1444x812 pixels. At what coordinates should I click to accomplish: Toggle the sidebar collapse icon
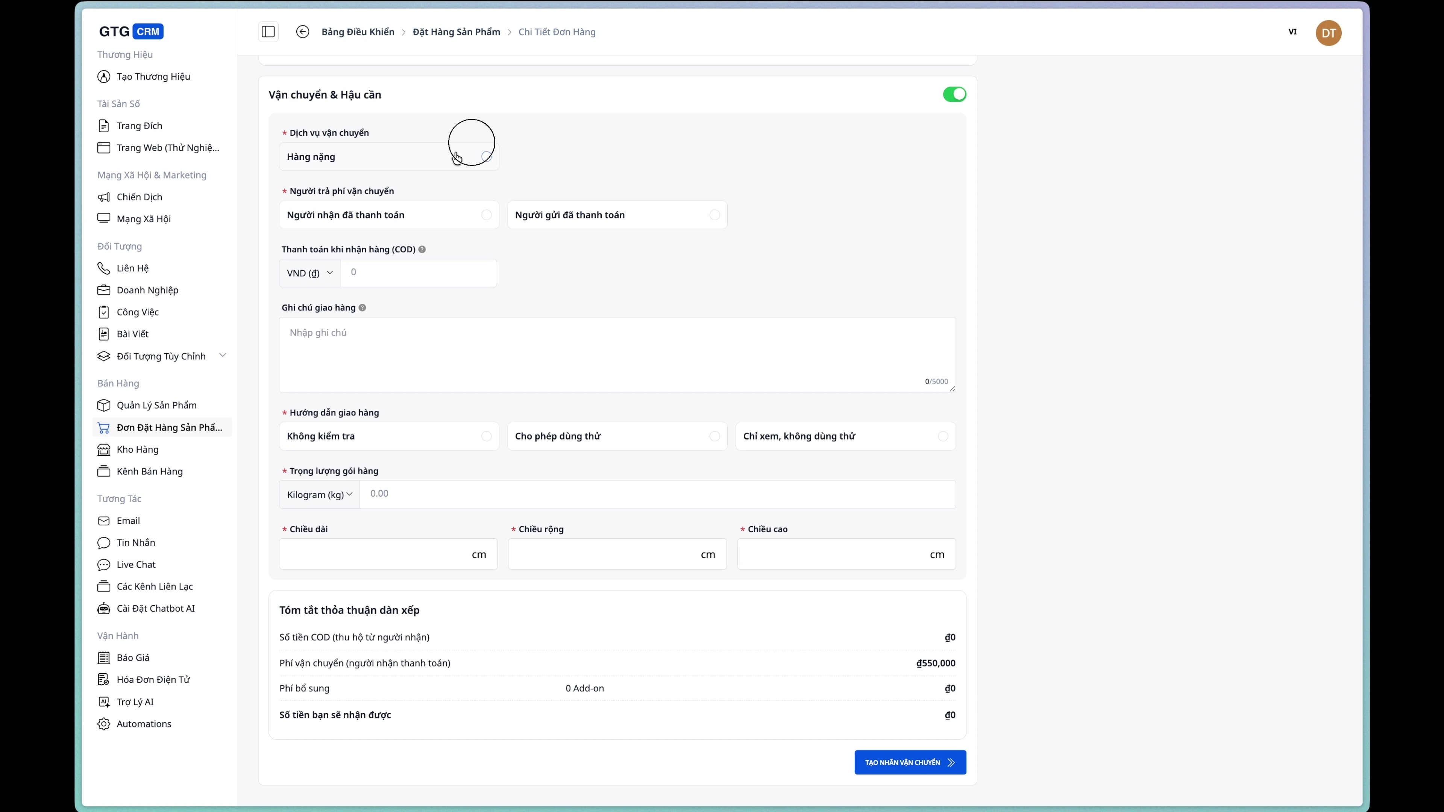(x=268, y=32)
